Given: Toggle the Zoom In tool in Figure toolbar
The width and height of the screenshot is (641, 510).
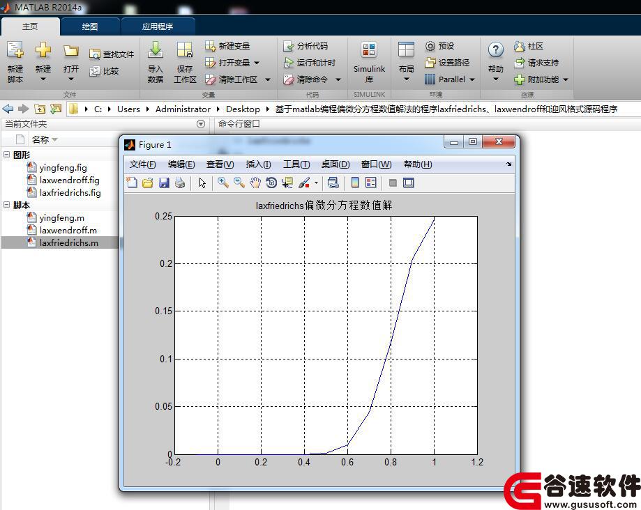Looking at the screenshot, I should (223, 183).
